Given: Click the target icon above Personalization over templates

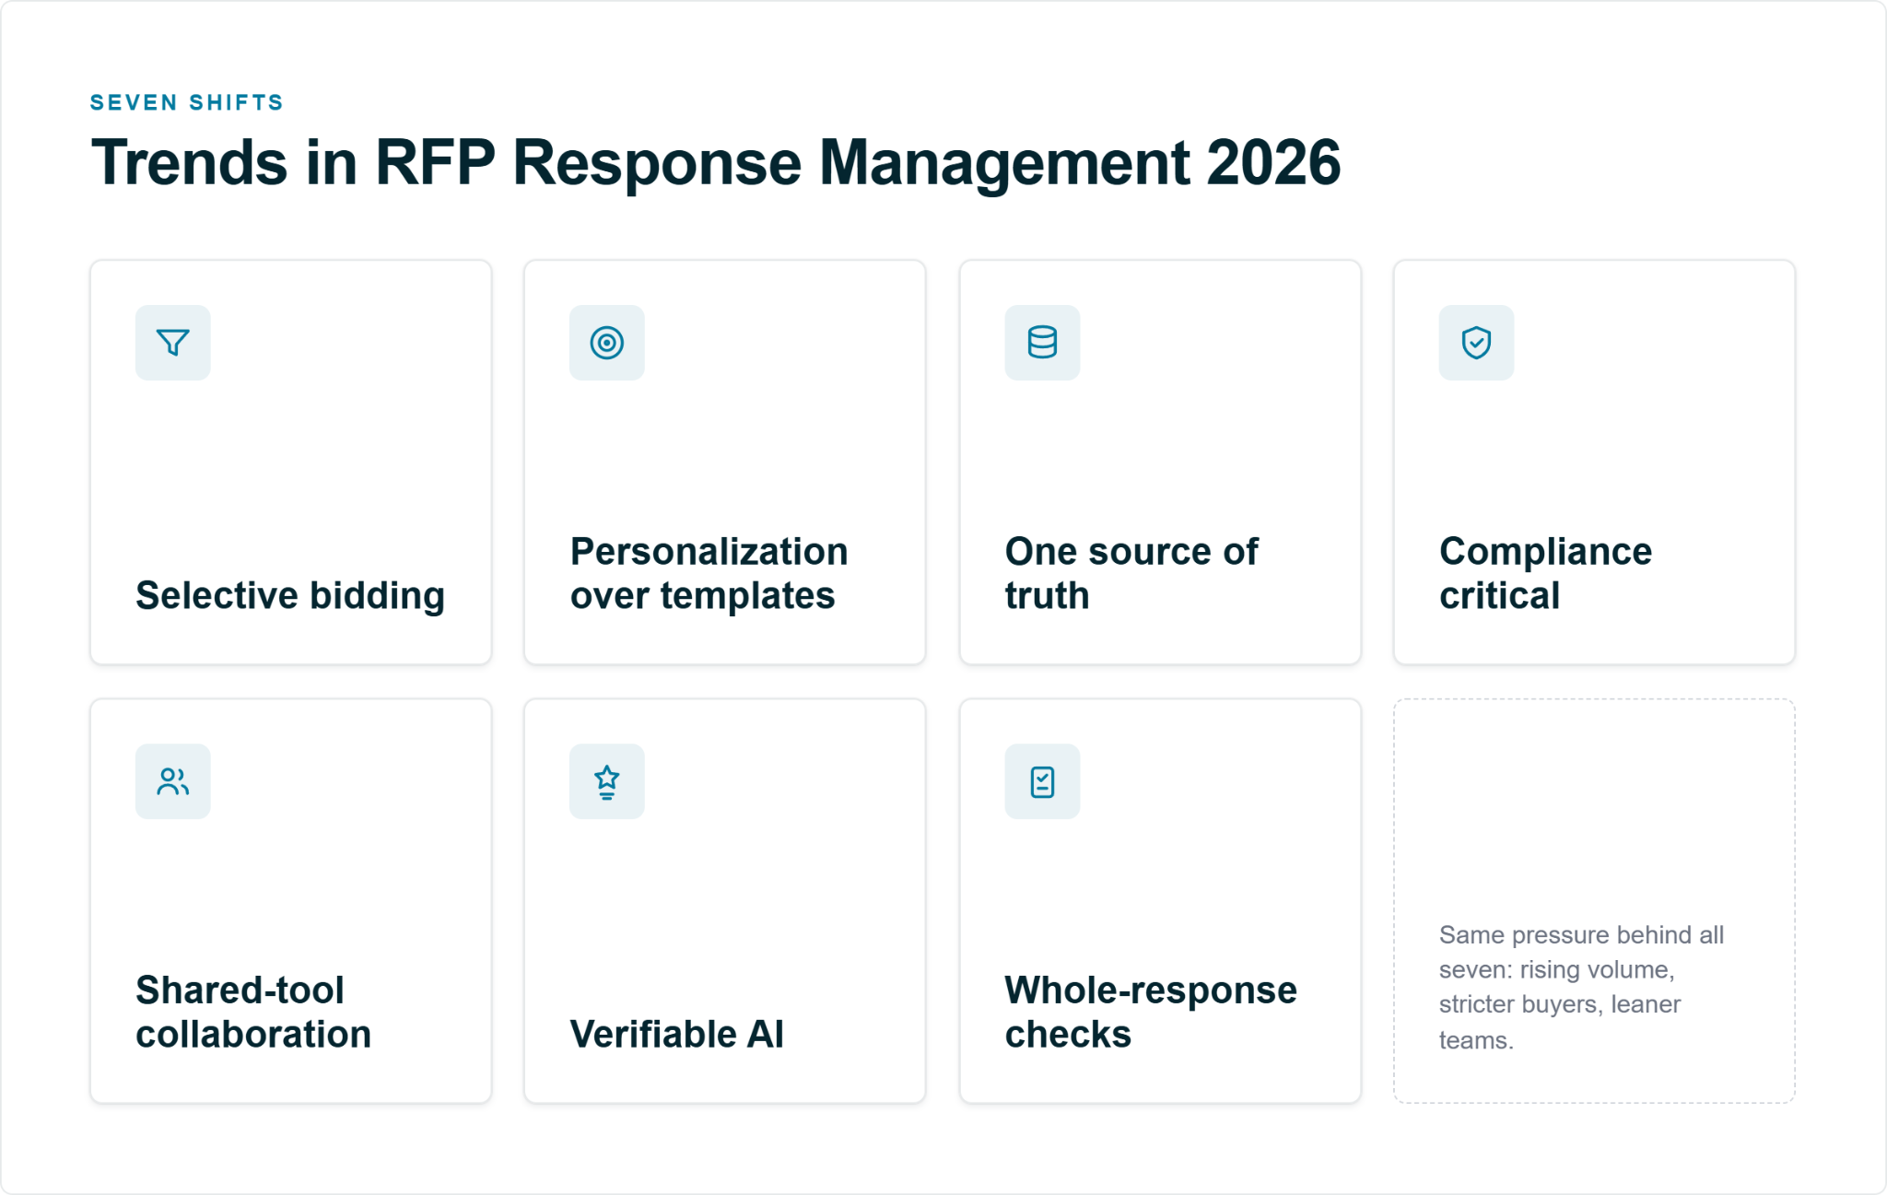Looking at the screenshot, I should (x=607, y=343).
